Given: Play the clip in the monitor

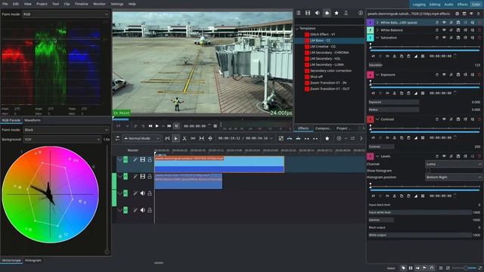Looking at the screenshot, I should (157, 126).
